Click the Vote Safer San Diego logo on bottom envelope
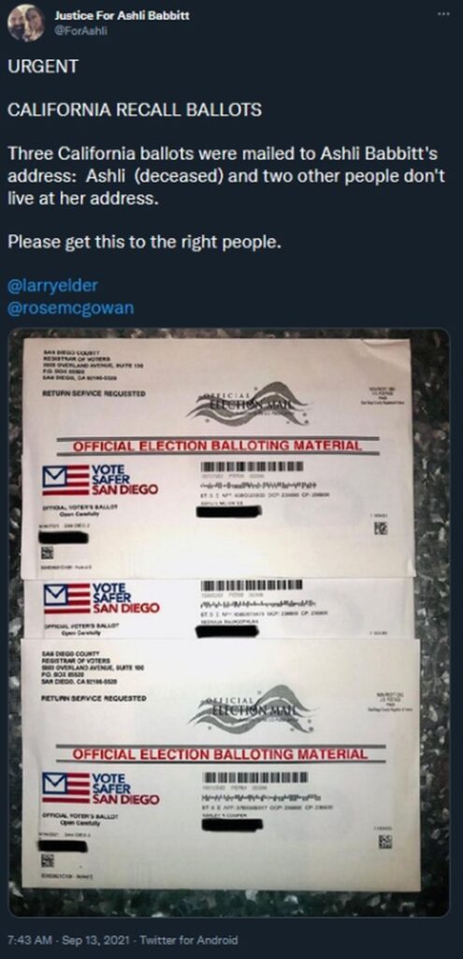 tap(100, 789)
